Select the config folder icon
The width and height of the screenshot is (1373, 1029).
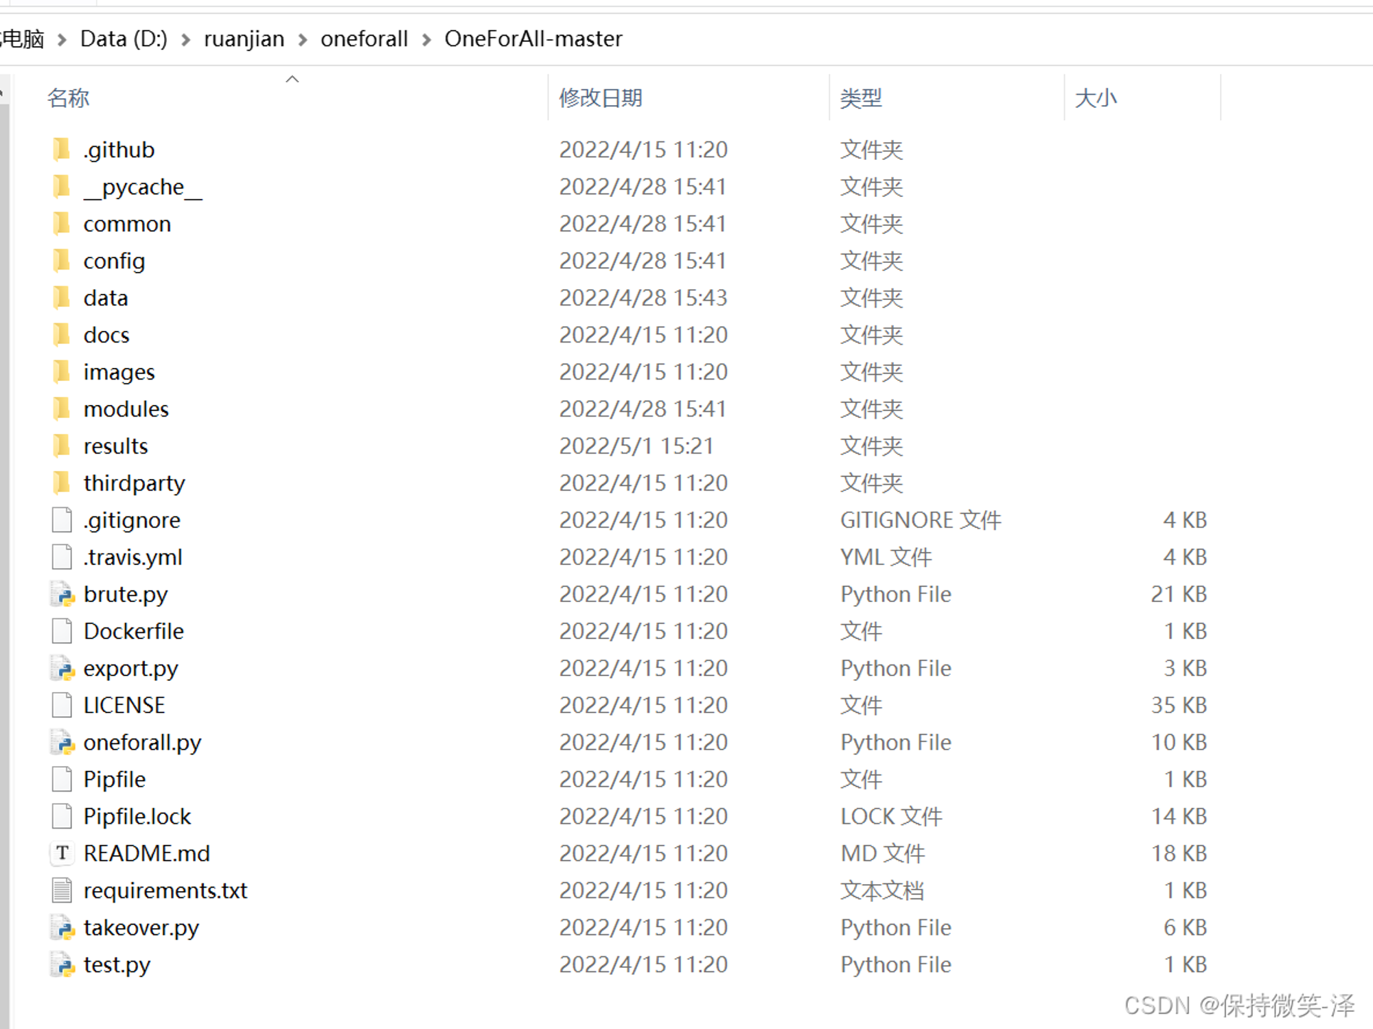point(61,260)
